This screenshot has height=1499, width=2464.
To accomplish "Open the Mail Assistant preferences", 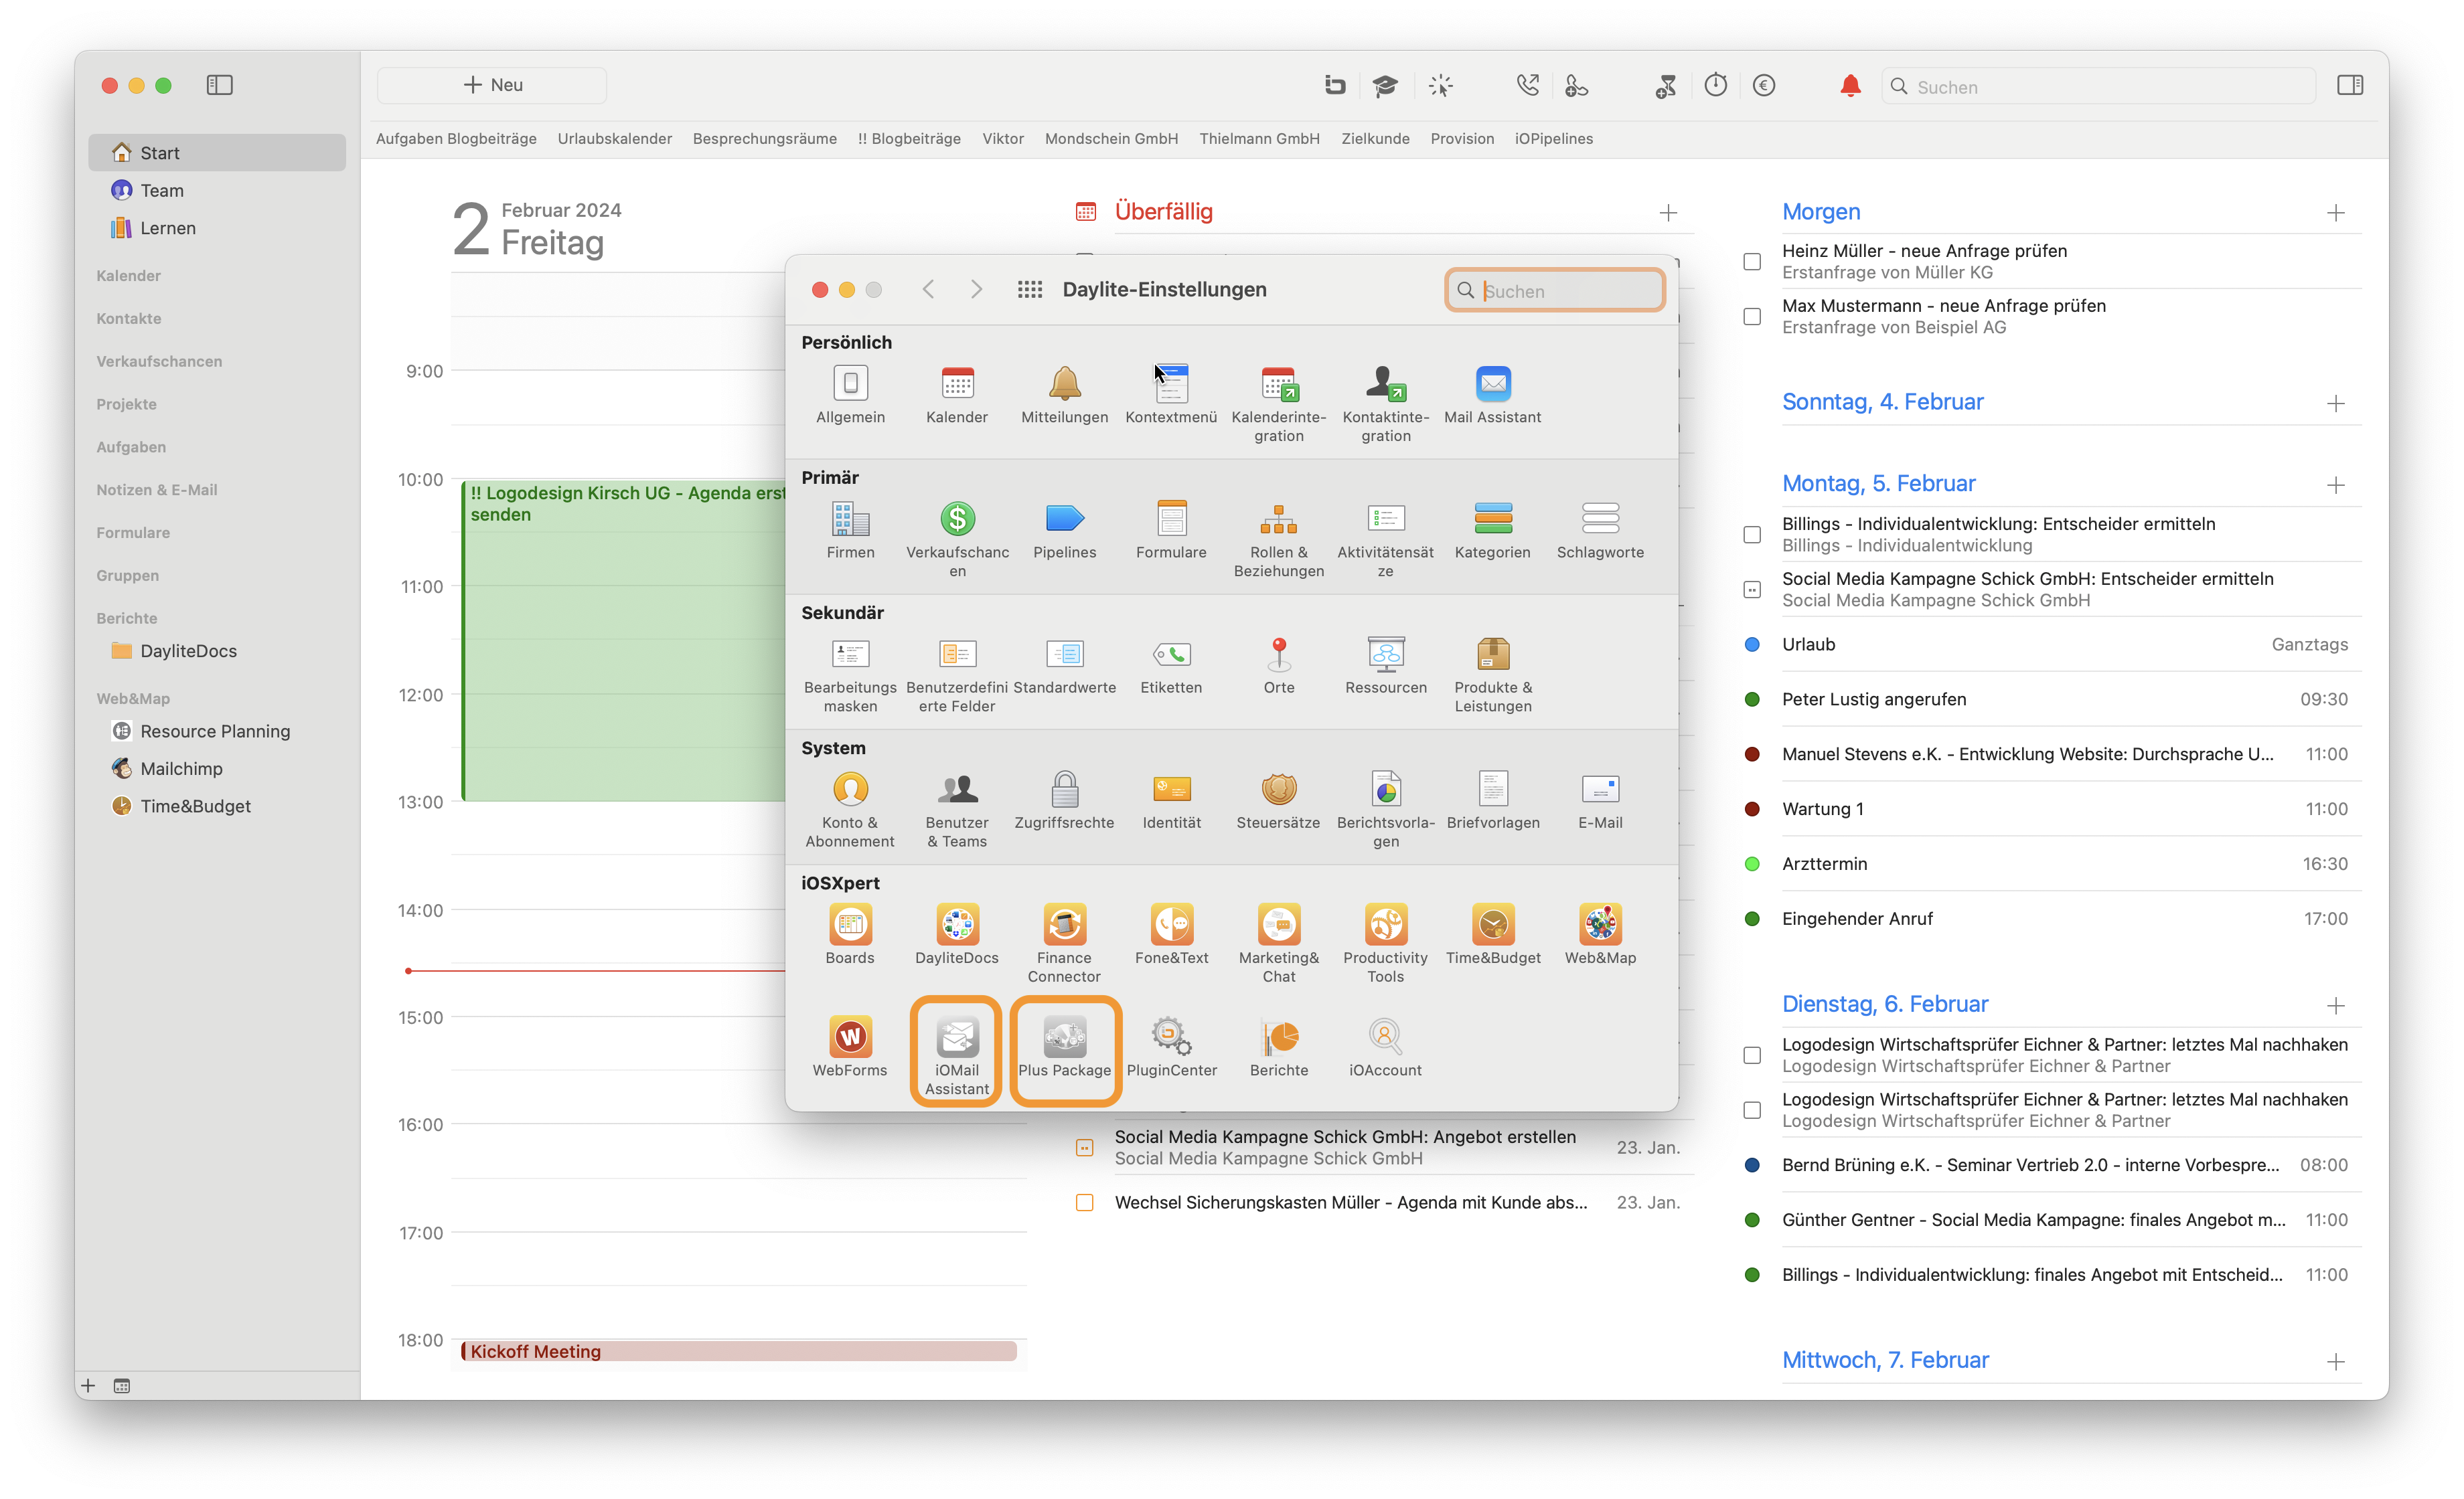I will (x=1493, y=393).
